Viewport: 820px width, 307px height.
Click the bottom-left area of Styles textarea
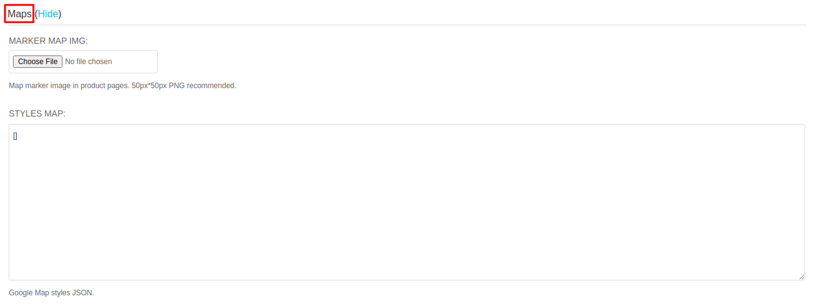(37, 265)
